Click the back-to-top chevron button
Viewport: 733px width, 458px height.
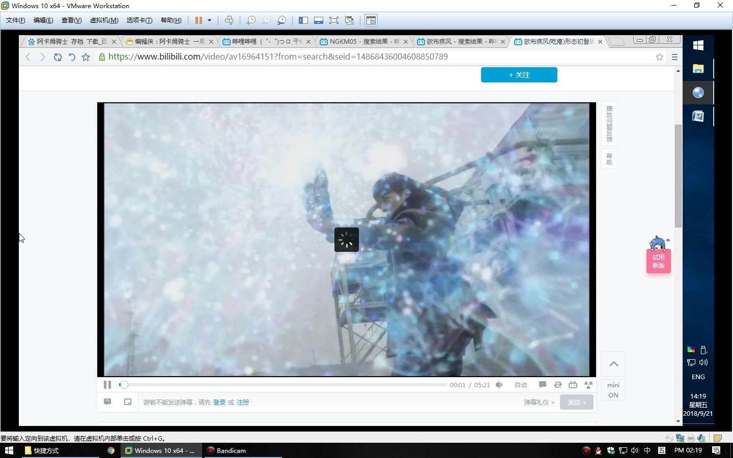point(613,364)
